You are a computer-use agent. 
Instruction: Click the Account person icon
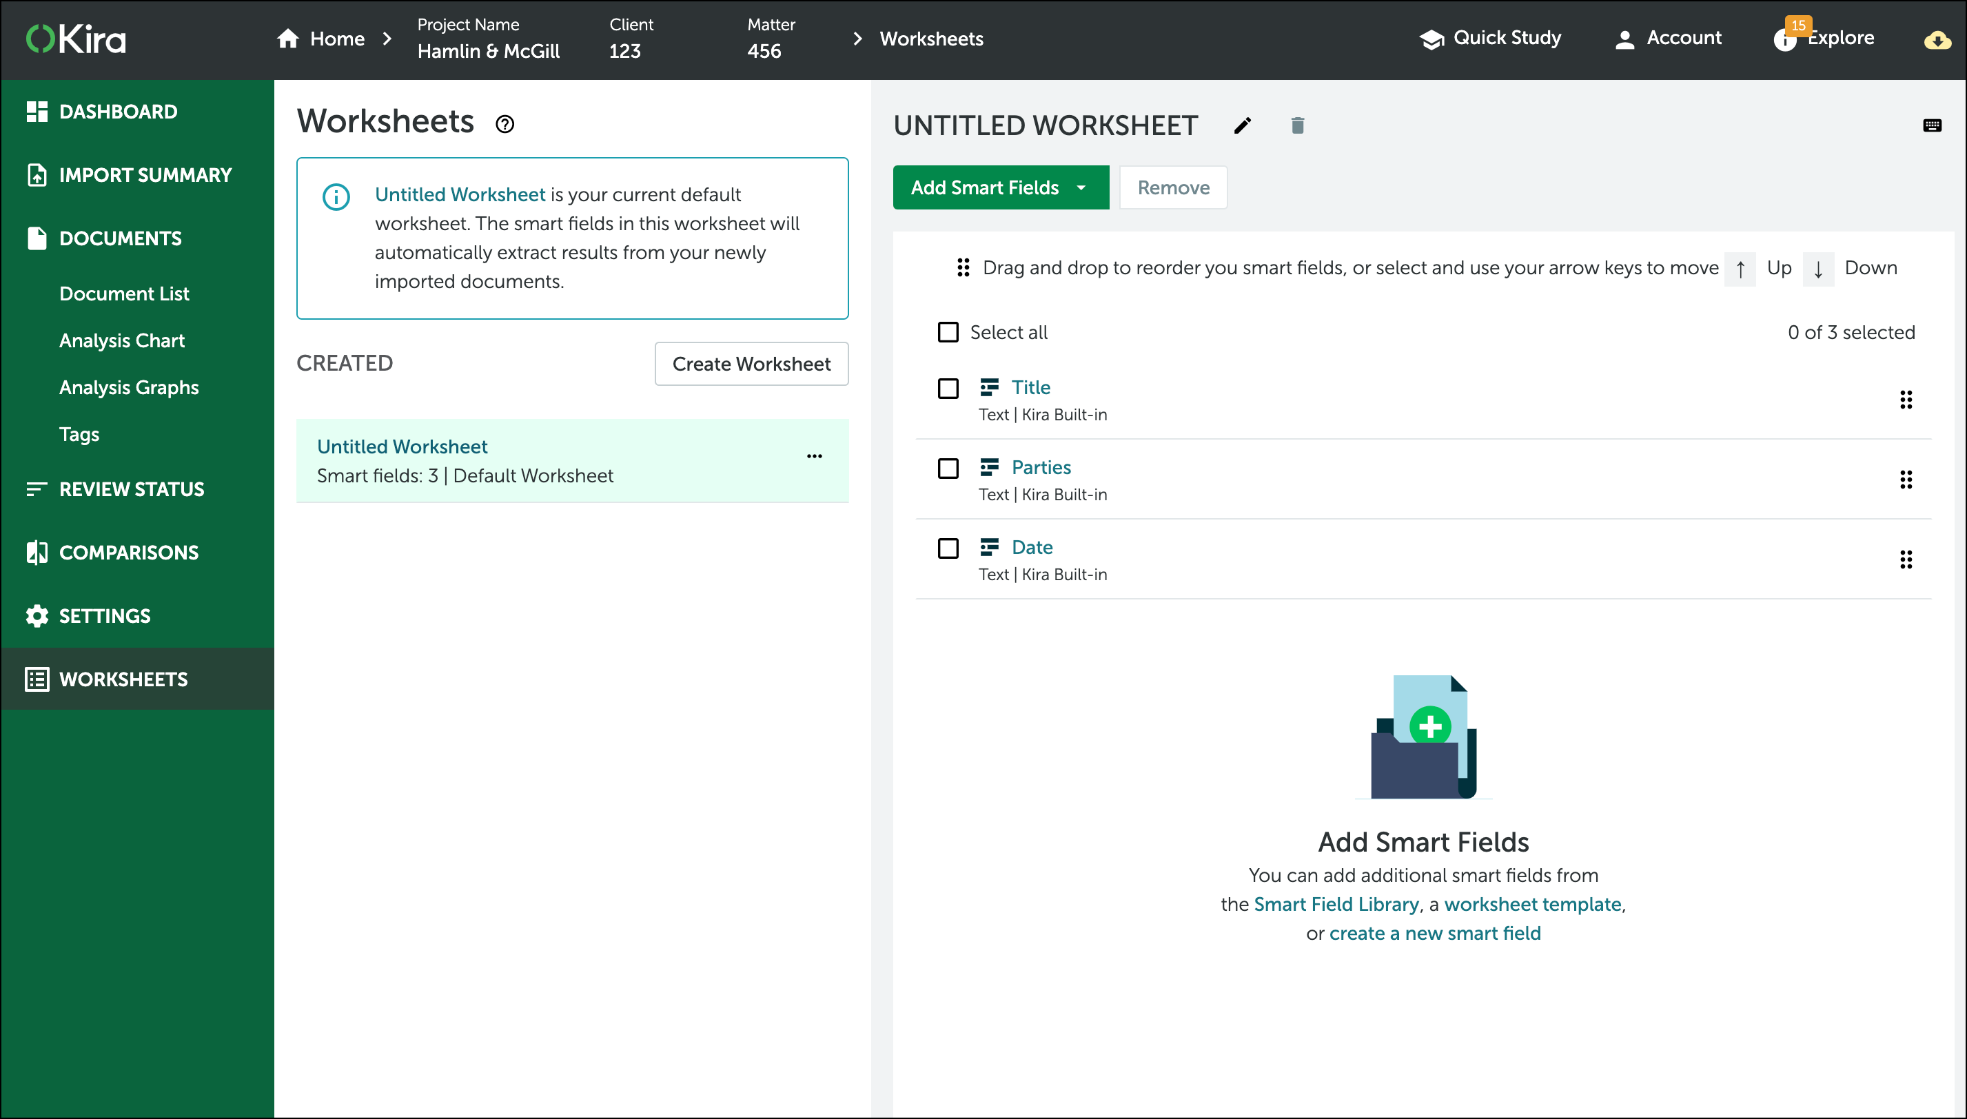(1624, 39)
